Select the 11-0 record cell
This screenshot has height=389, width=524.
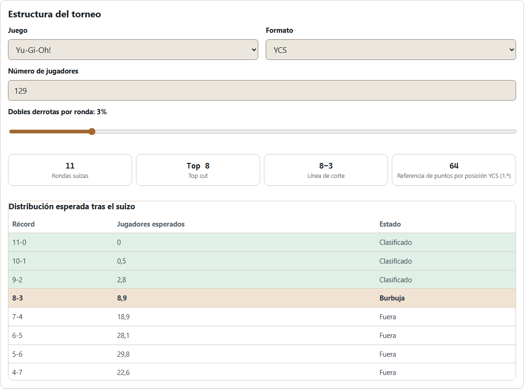click(x=19, y=242)
